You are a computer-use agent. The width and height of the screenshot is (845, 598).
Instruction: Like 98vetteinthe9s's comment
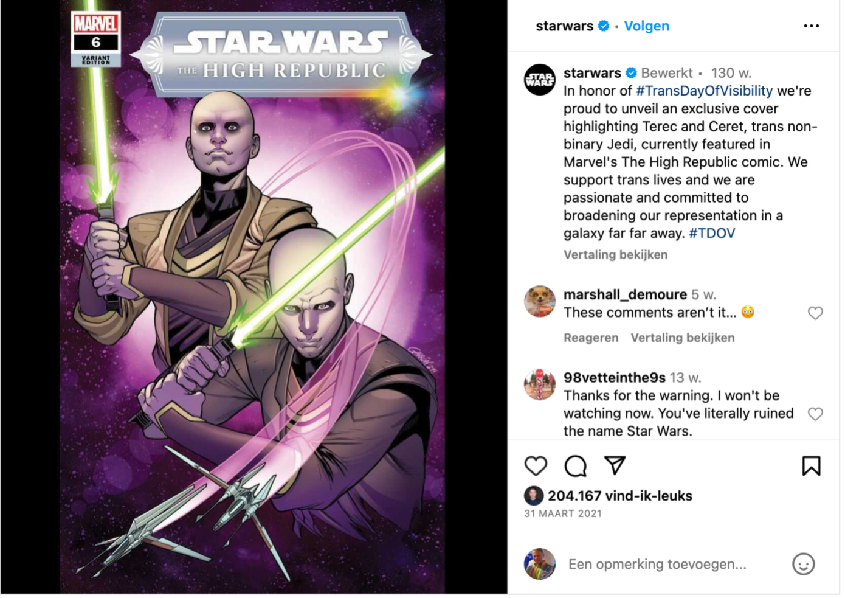pos(815,414)
